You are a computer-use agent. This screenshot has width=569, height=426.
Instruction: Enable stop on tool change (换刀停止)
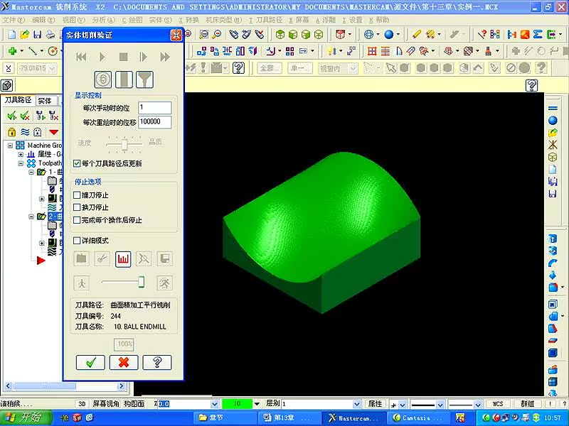[77, 207]
